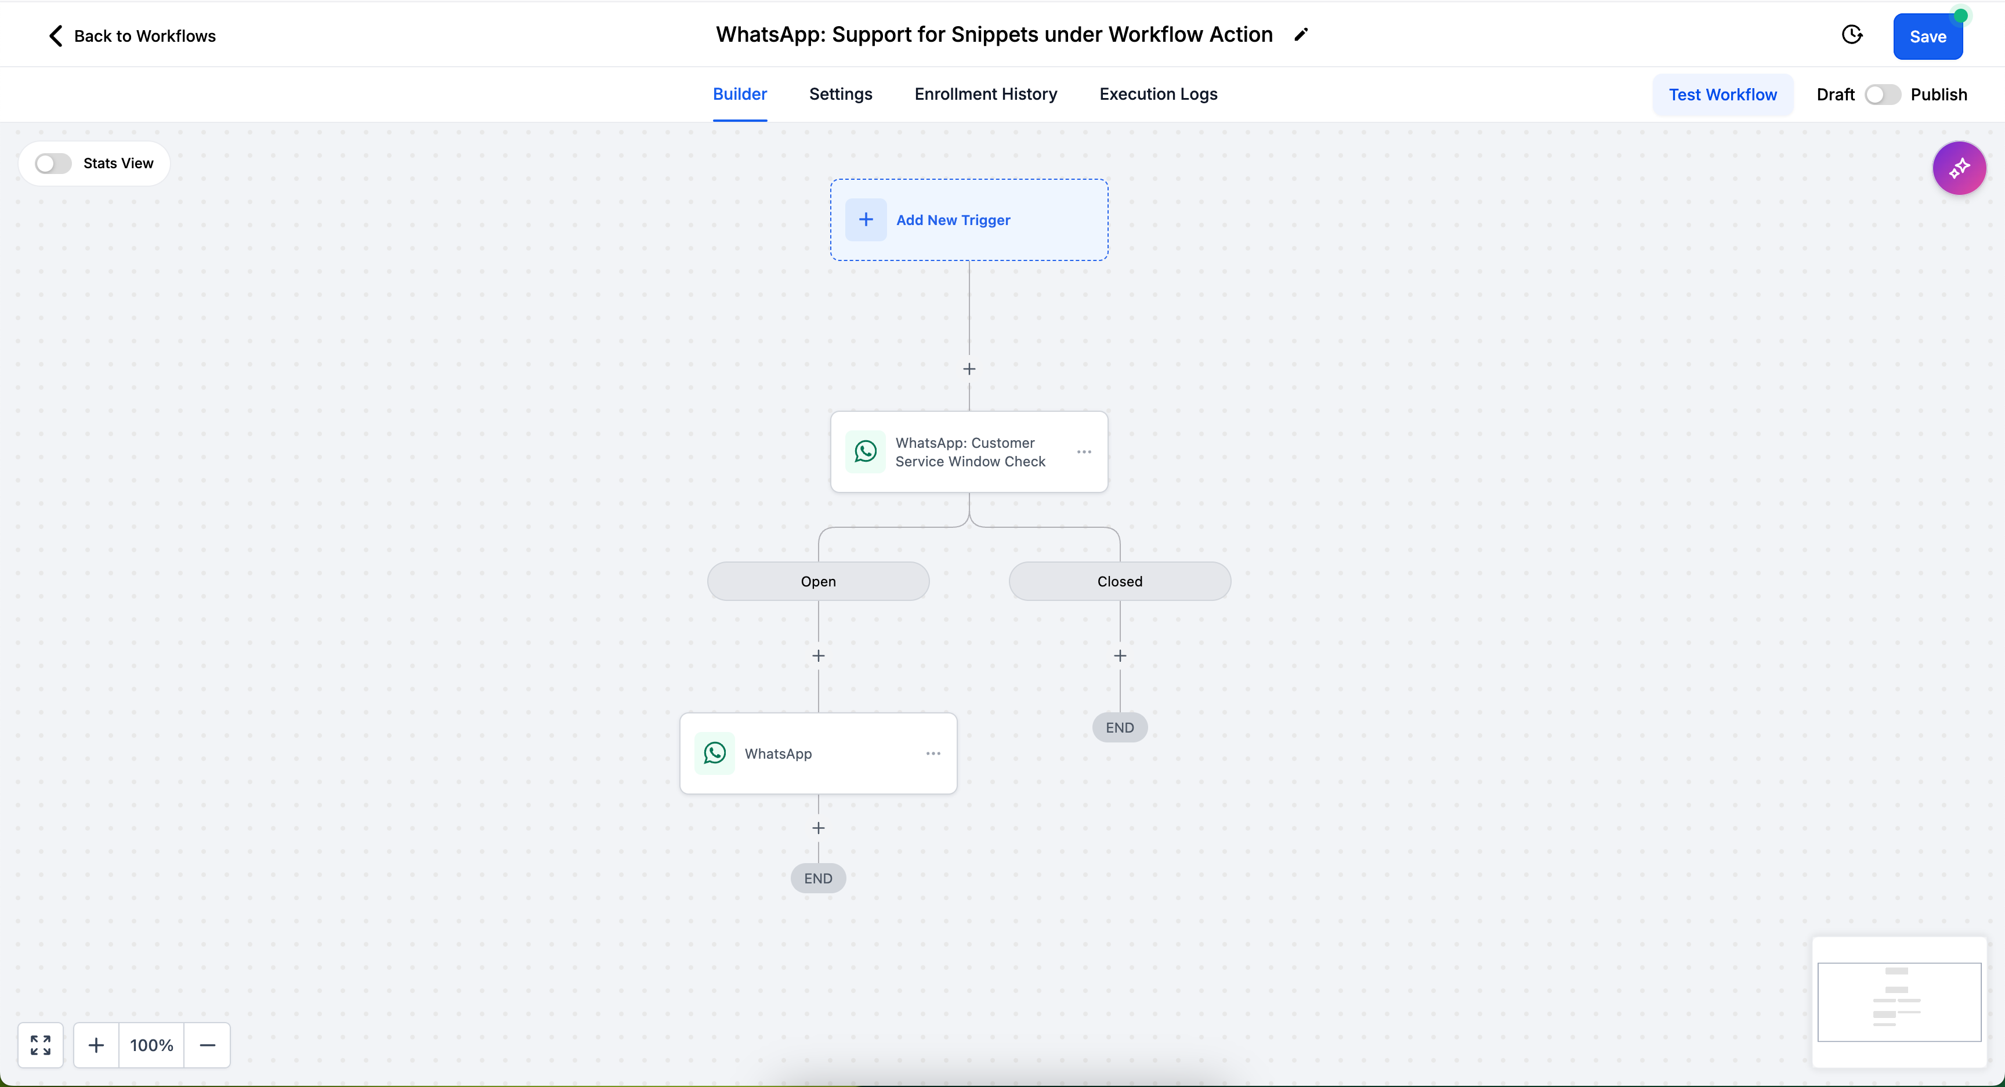Click Add New Trigger card

[969, 220]
